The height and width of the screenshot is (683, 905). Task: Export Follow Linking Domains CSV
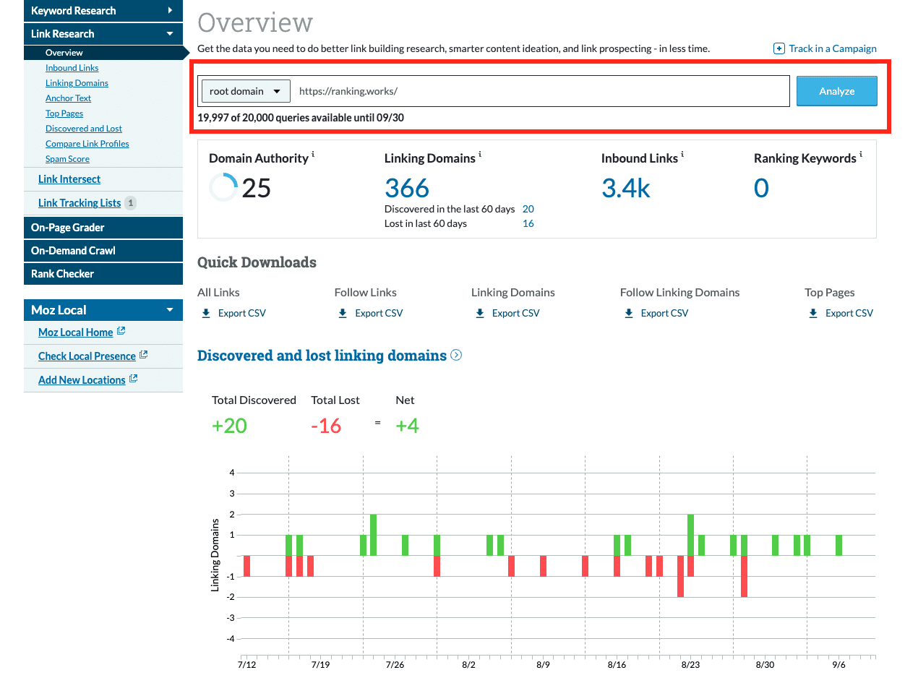(x=664, y=313)
